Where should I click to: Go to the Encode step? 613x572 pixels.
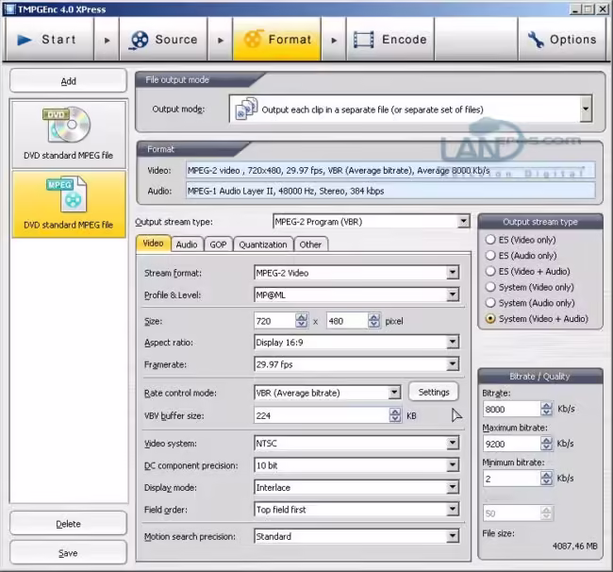point(390,40)
